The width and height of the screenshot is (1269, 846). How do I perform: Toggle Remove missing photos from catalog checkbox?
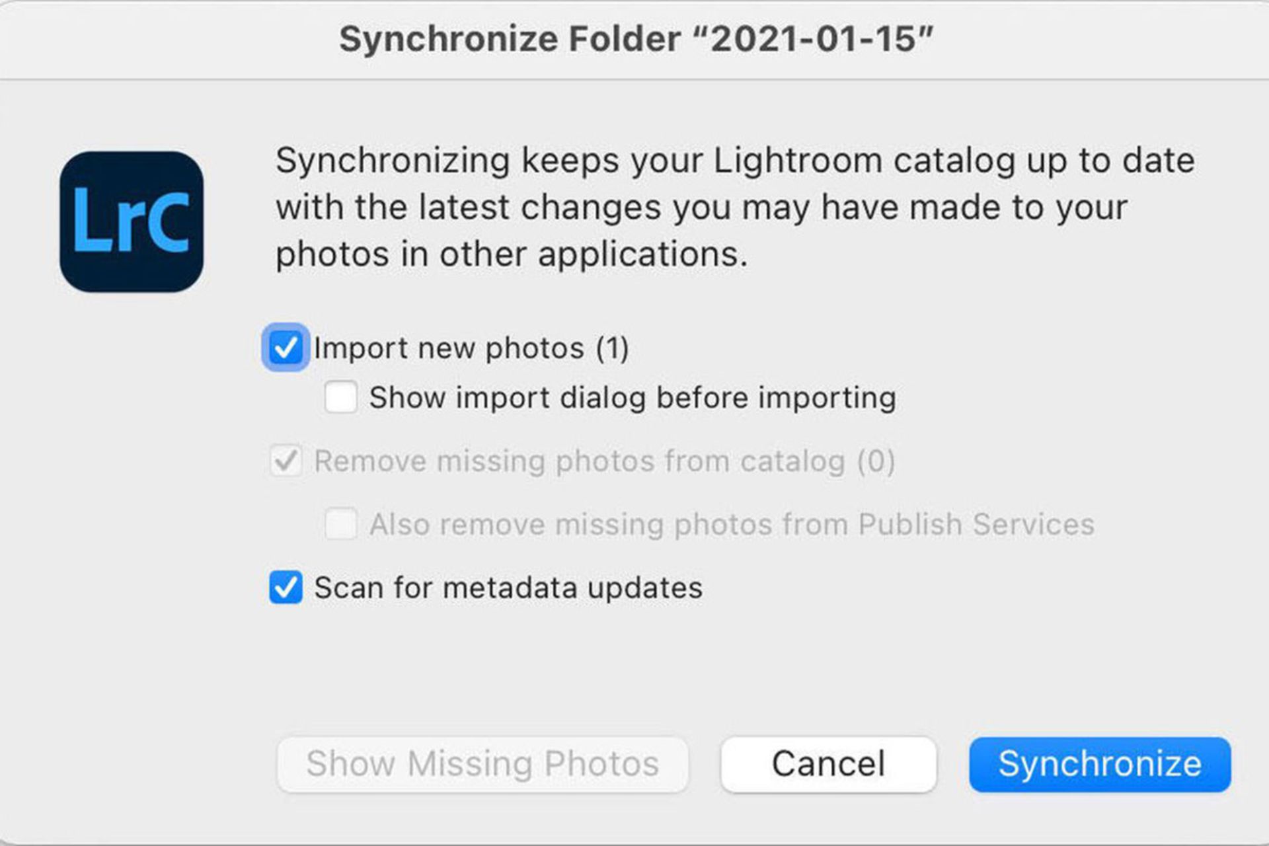pyautogui.click(x=286, y=461)
